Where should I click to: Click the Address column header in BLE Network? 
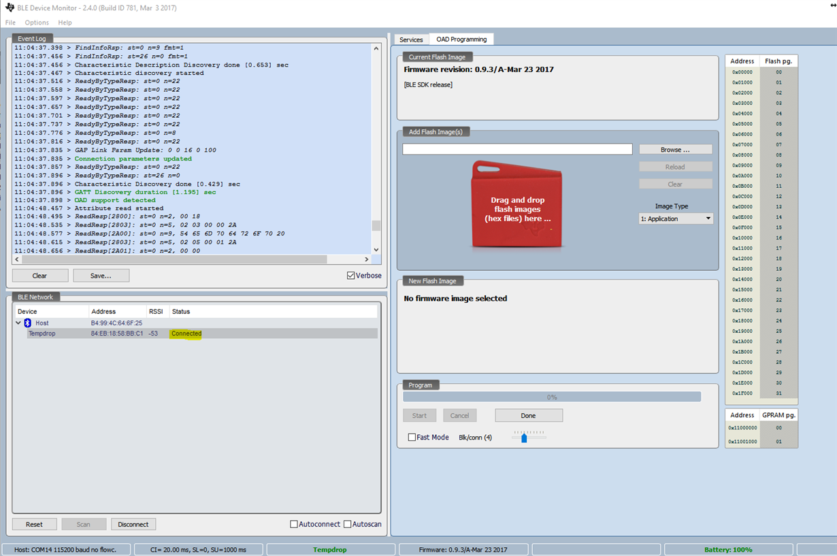(118, 311)
